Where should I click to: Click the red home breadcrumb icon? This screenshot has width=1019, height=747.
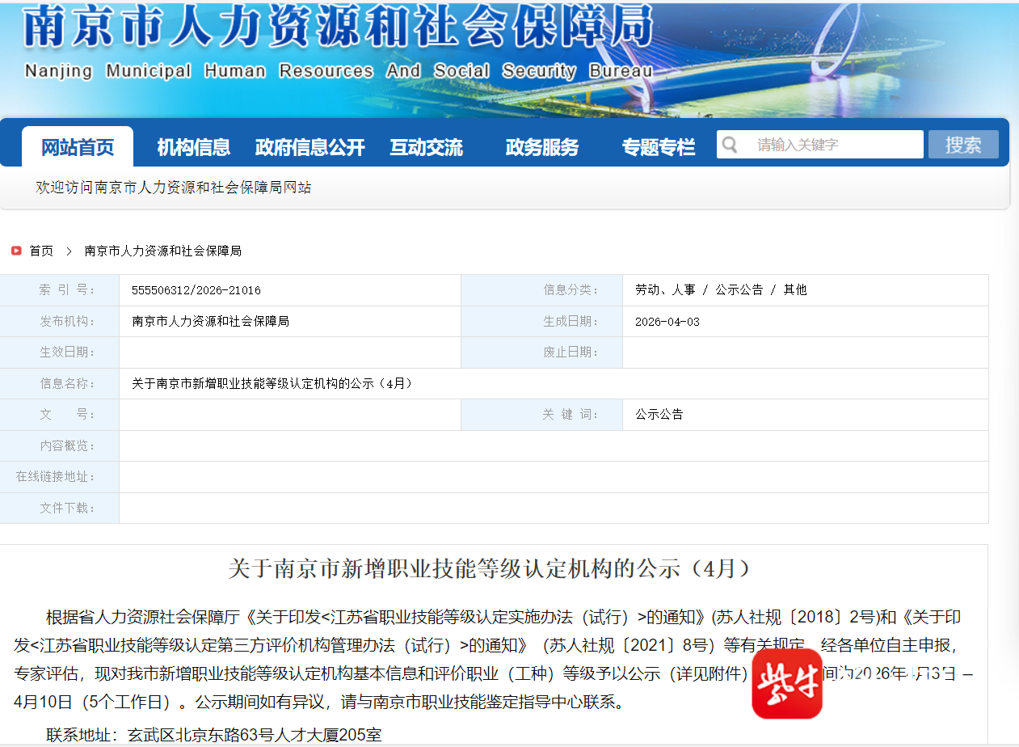click(x=16, y=251)
